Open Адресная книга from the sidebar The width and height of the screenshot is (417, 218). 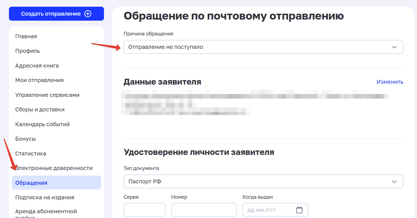click(x=37, y=65)
